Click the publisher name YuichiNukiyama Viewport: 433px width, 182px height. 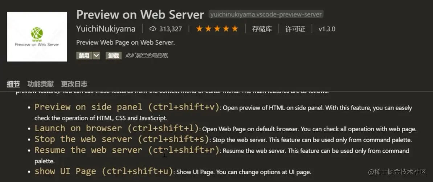coord(106,29)
